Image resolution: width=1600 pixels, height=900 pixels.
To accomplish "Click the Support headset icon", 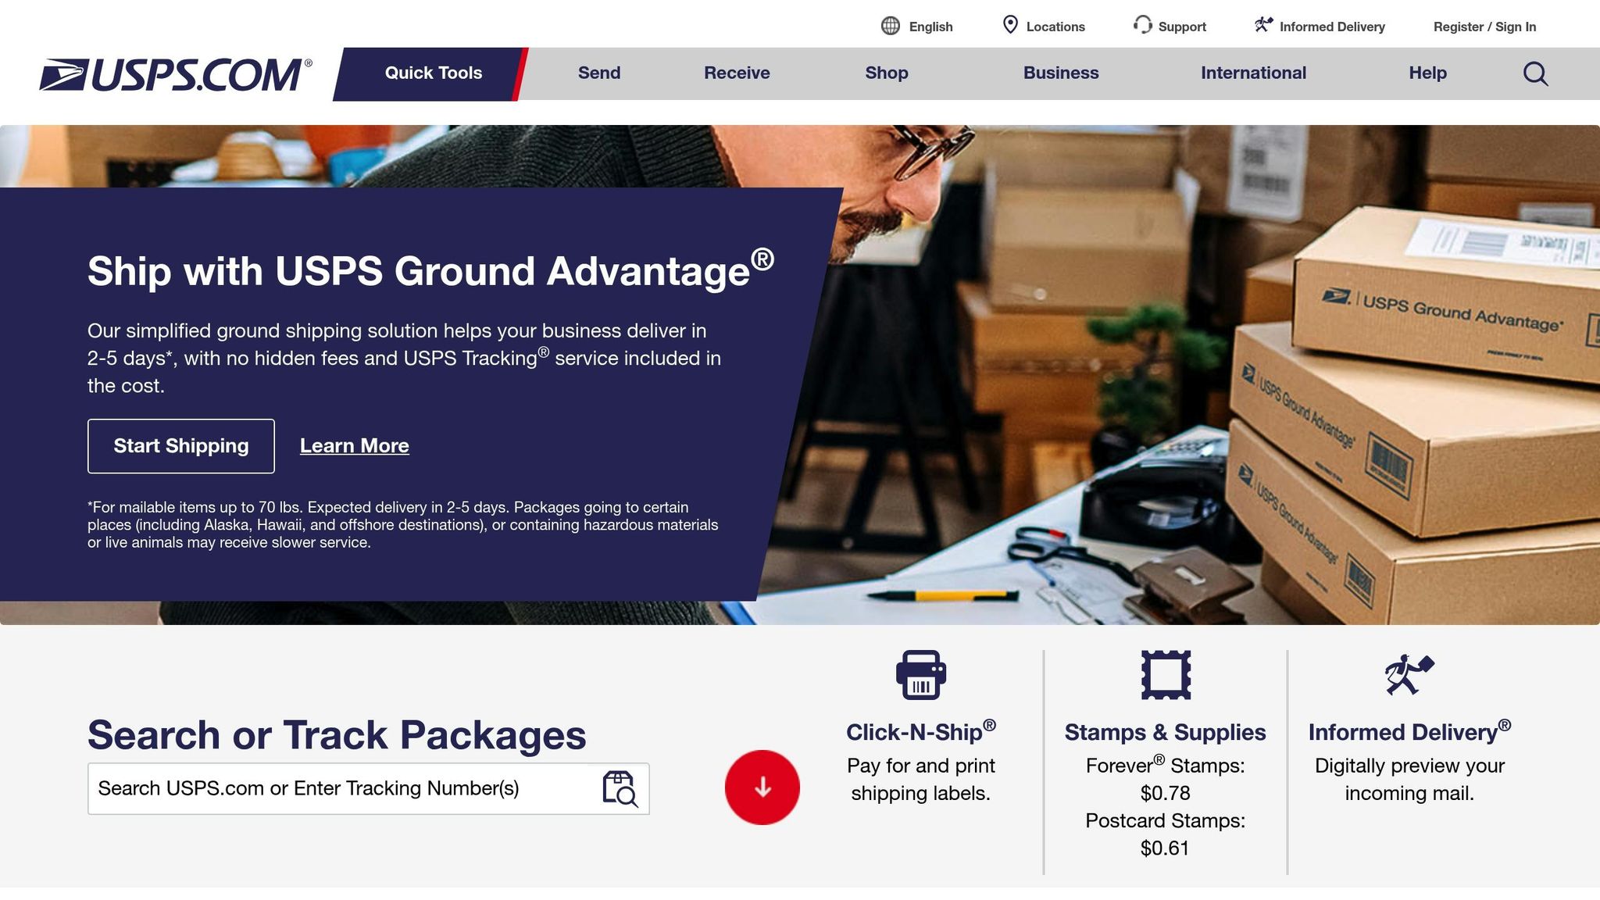I will click(1142, 26).
